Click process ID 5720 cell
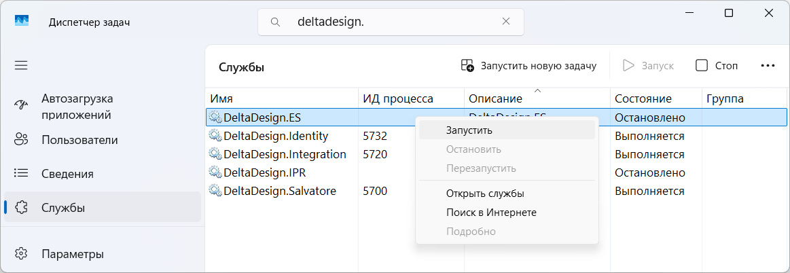 (x=375, y=154)
